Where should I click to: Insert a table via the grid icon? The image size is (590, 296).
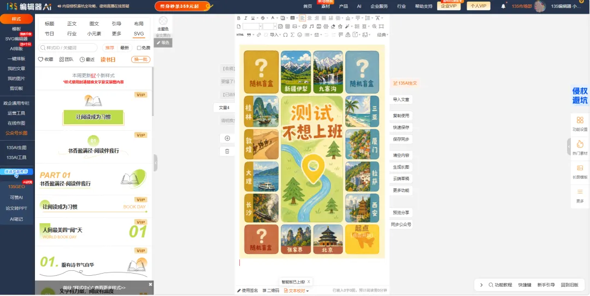pyautogui.click(x=287, y=26)
